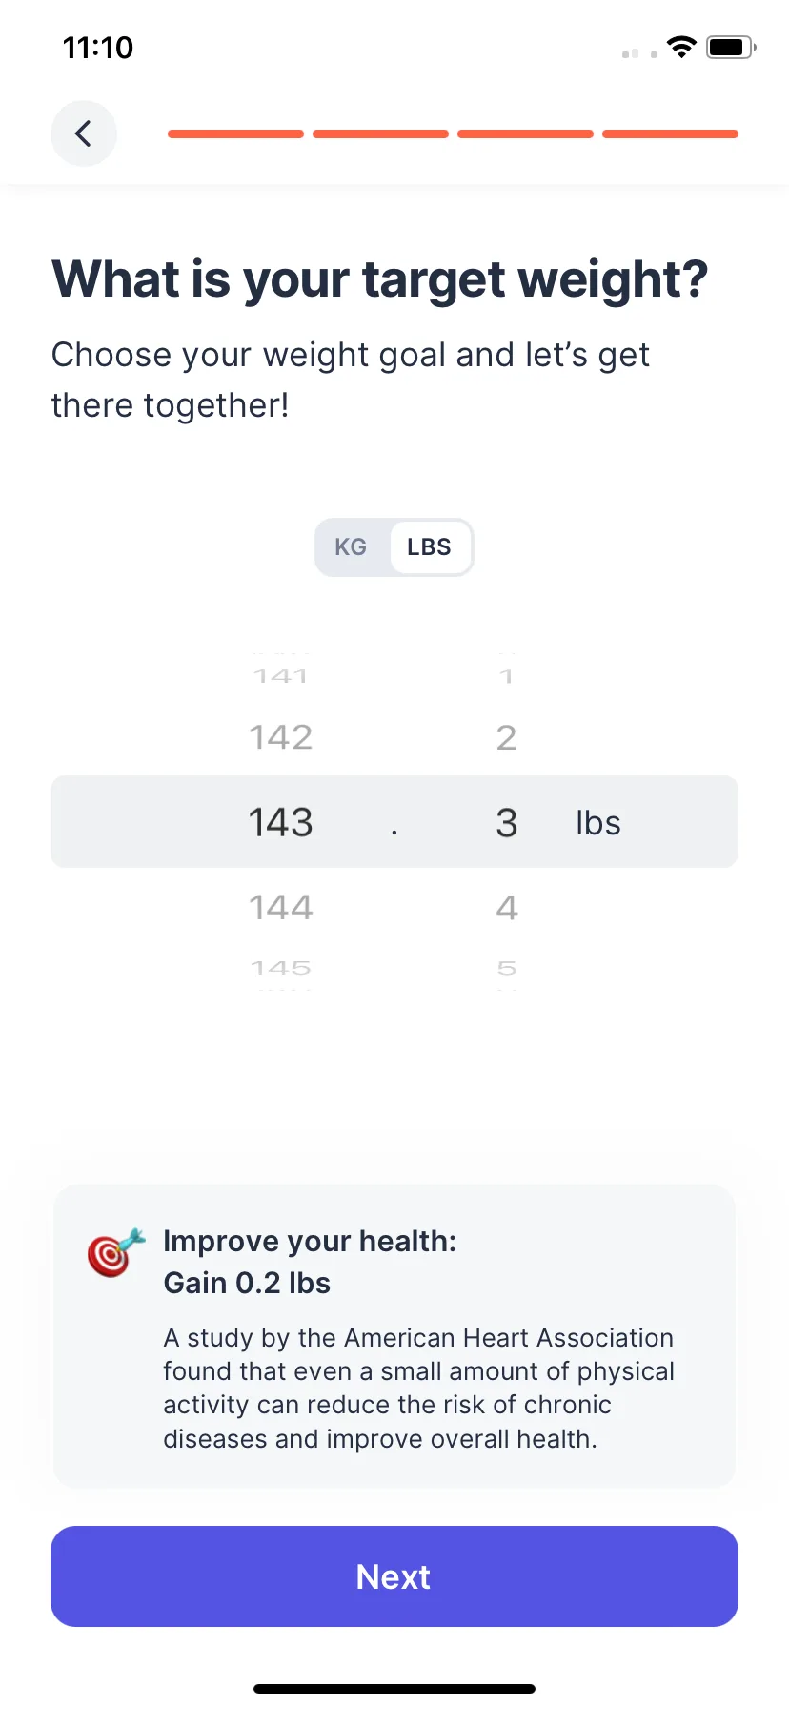Image resolution: width=789 pixels, height=1709 pixels.
Task: Tap the second progress bar segment
Action: click(x=381, y=134)
